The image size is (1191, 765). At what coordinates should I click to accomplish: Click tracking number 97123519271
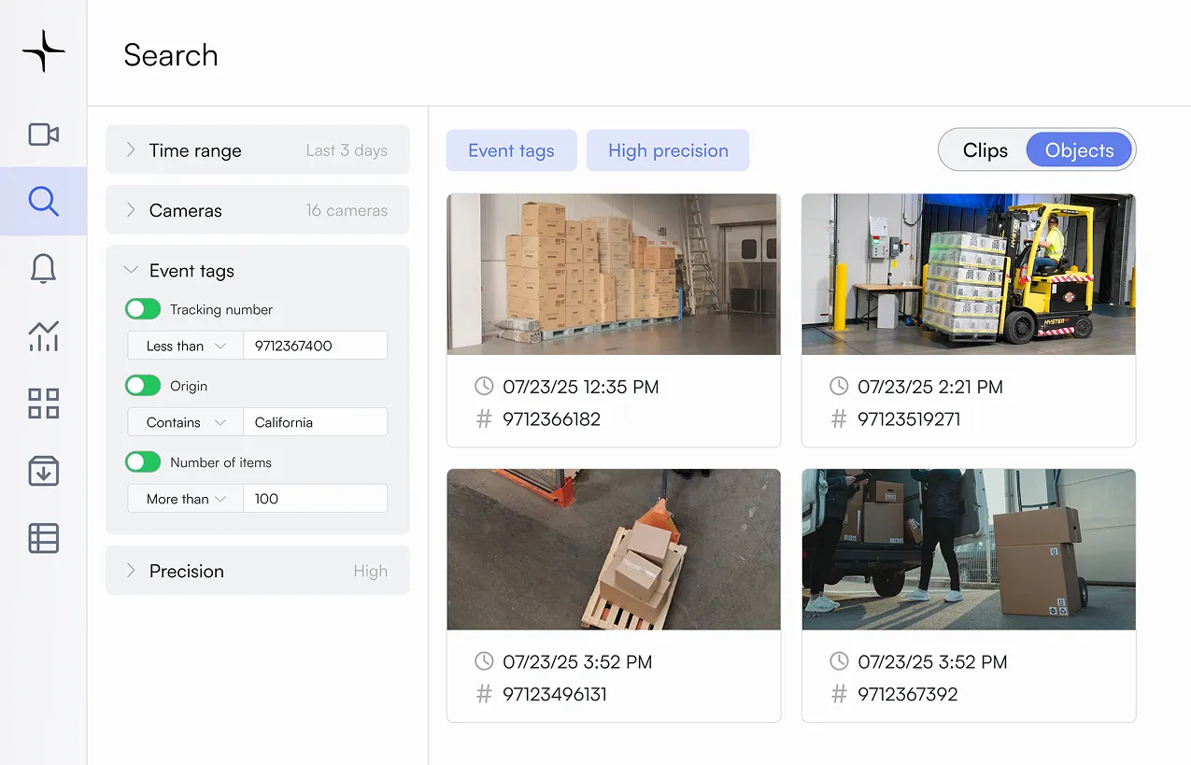(909, 419)
